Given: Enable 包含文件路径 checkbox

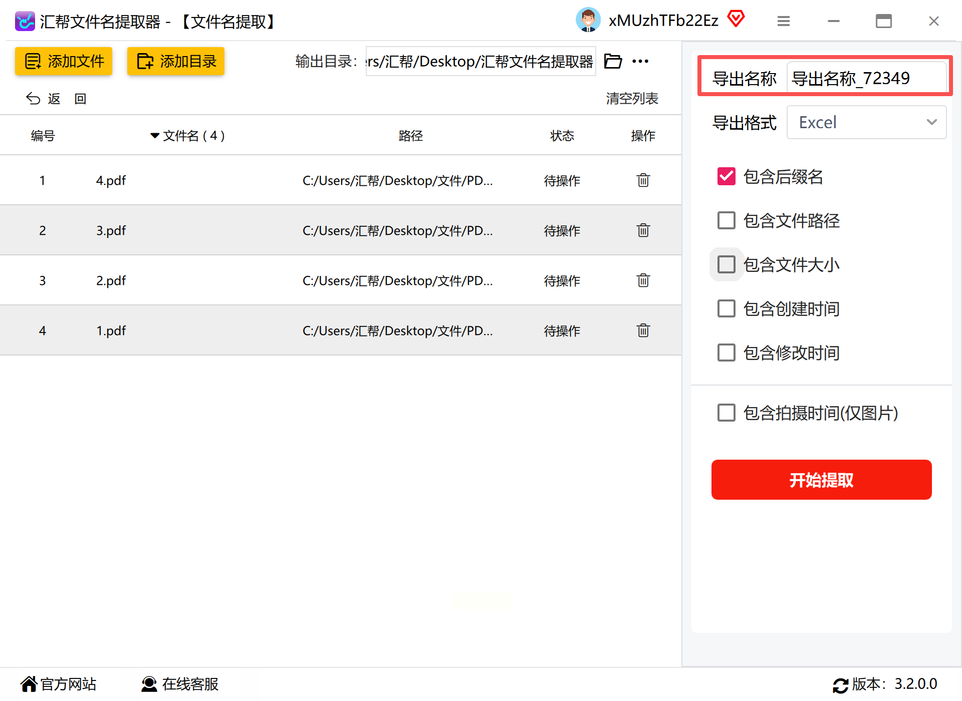Looking at the screenshot, I should 726,220.
